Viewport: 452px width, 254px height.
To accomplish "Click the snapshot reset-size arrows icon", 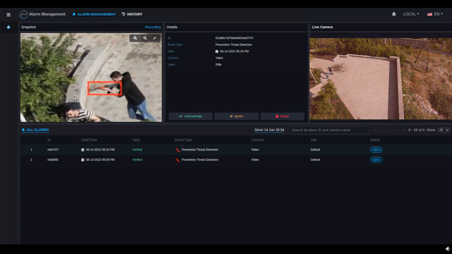I will [155, 38].
